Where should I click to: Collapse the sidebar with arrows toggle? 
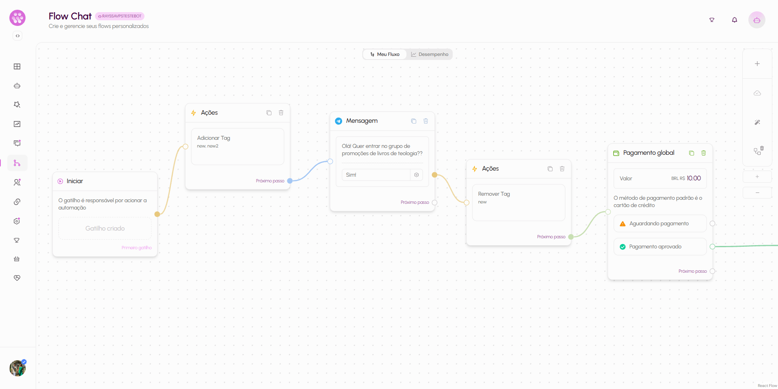[x=17, y=36]
